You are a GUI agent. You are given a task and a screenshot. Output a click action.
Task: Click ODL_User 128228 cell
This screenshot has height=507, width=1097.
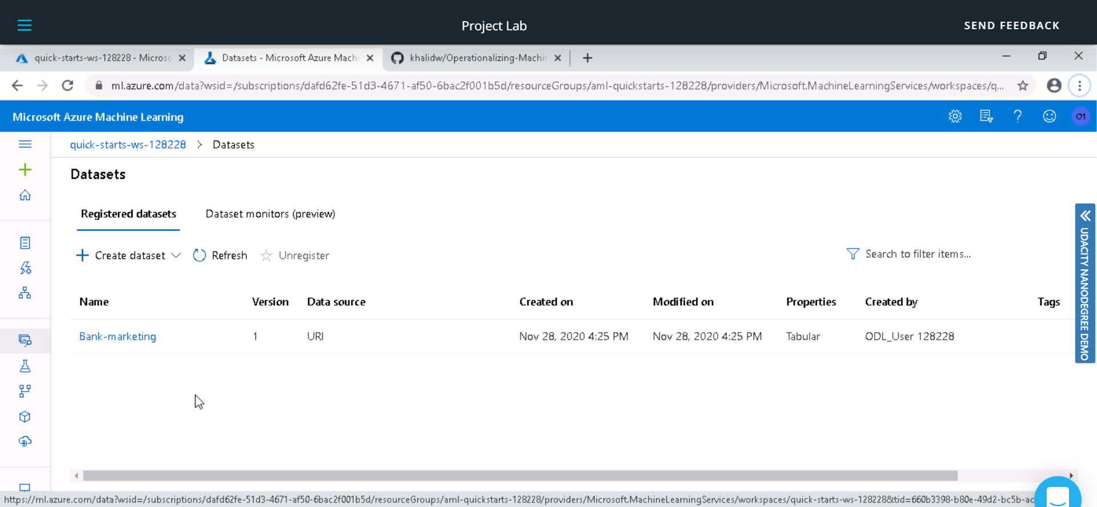click(x=910, y=337)
